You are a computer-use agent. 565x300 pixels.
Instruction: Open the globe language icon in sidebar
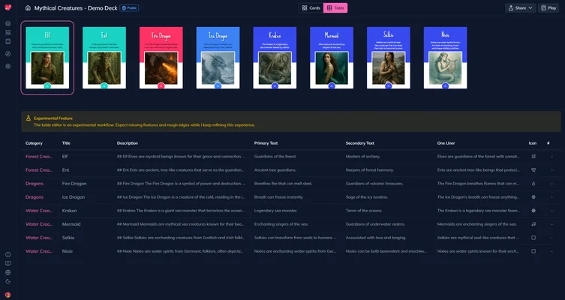(x=8, y=272)
